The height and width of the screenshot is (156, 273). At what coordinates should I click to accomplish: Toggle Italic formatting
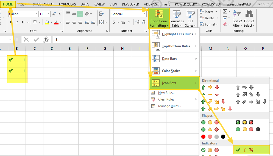point(17,22)
